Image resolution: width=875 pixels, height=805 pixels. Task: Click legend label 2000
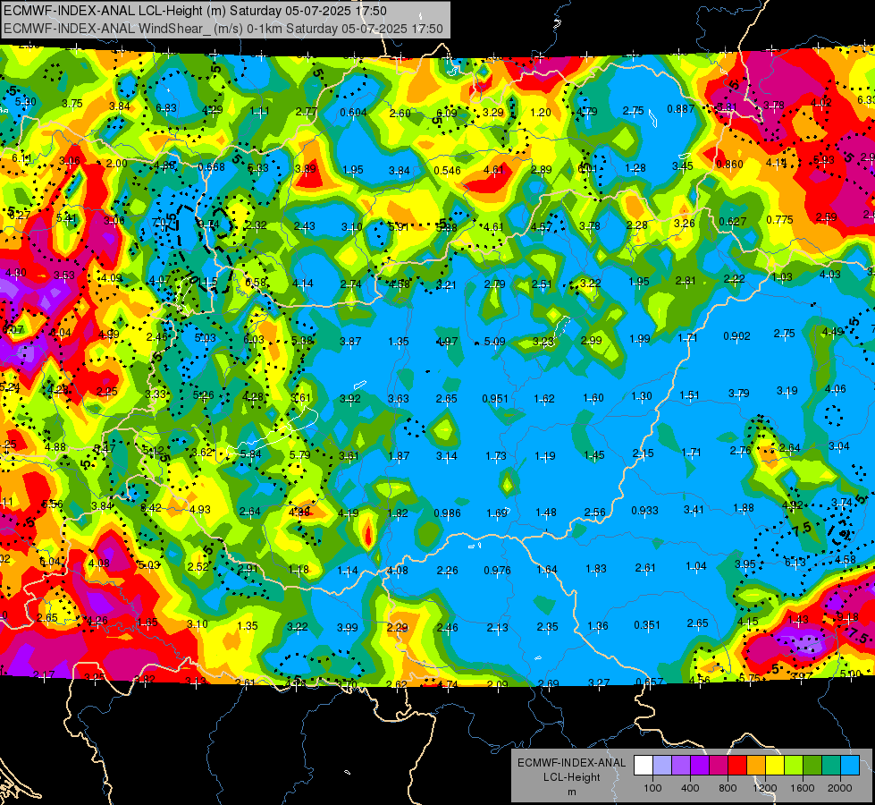tap(840, 788)
